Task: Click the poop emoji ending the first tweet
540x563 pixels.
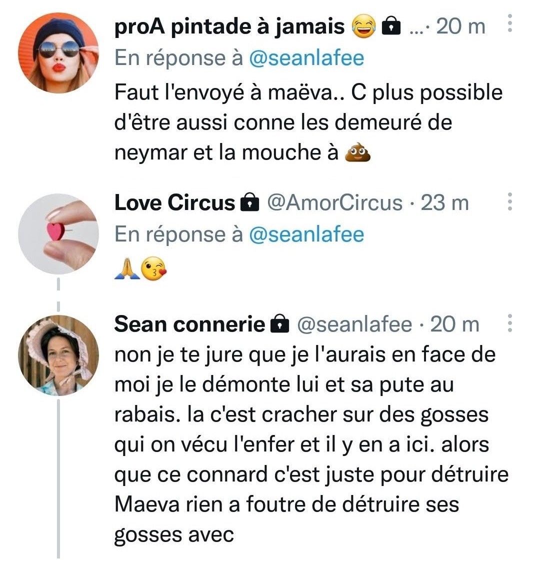Action: point(358,153)
